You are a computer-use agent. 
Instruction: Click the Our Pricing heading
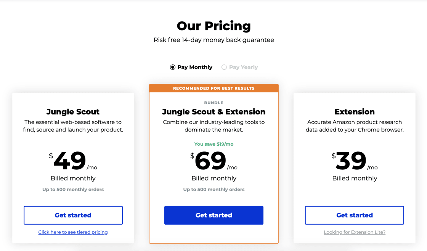214,26
